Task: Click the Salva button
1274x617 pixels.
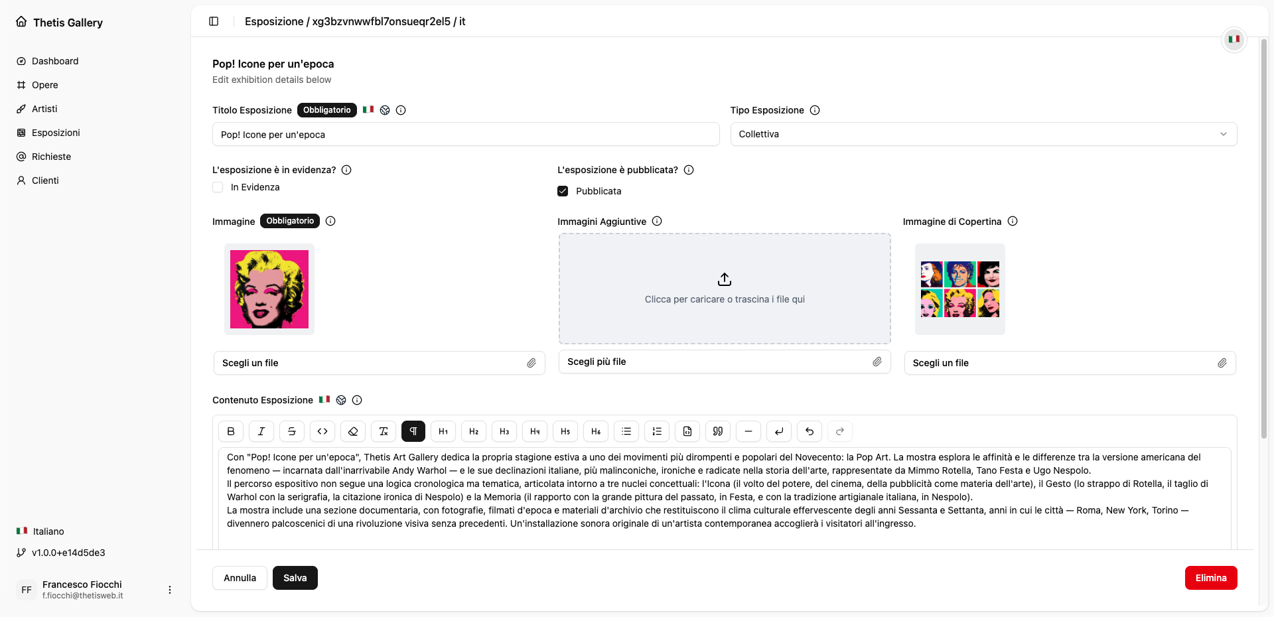Action: click(x=295, y=578)
